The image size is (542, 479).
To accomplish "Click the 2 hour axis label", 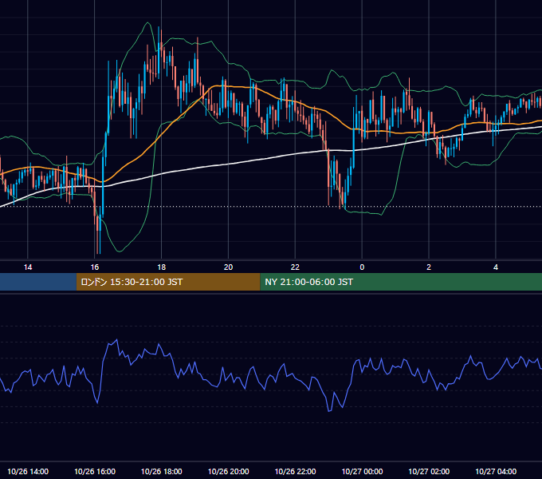I will 429,267.
